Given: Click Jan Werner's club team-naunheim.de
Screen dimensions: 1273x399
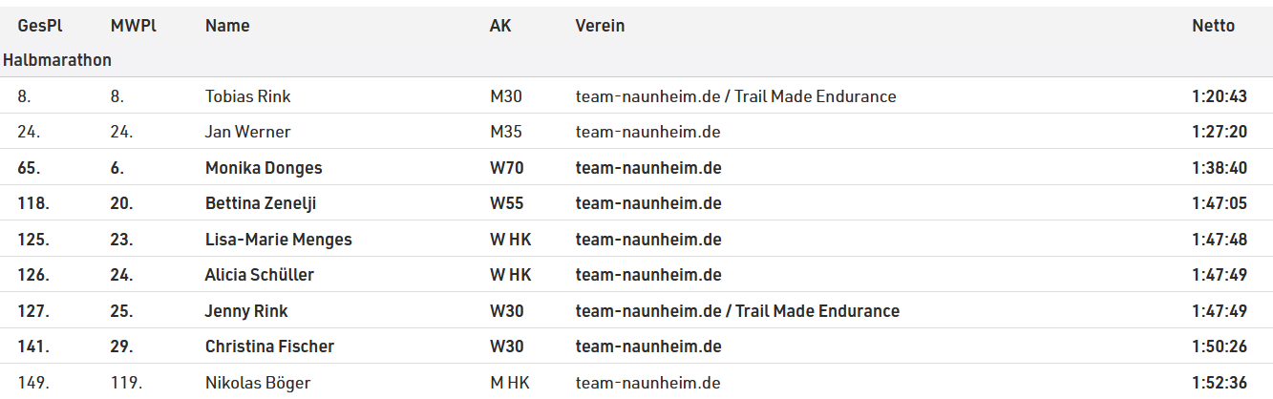Looking at the screenshot, I should (647, 132).
